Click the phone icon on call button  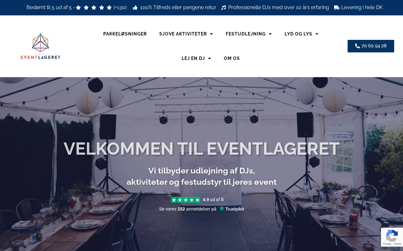tap(357, 46)
